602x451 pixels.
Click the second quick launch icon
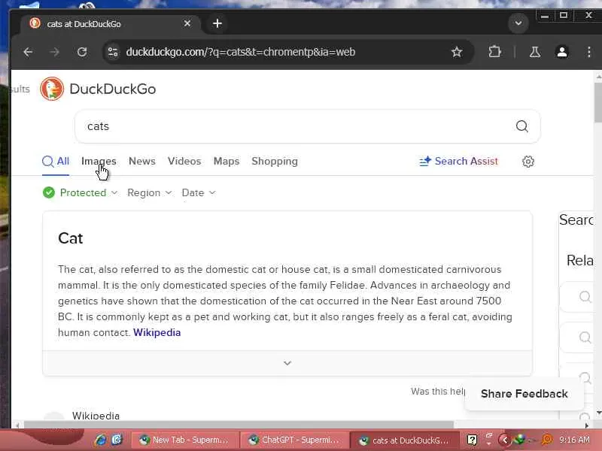(x=117, y=440)
